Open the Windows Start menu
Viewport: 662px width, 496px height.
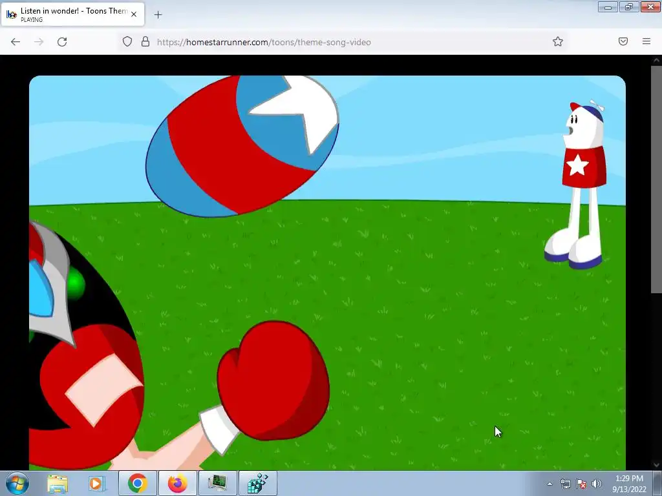coord(17,483)
